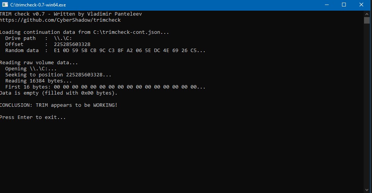Click the 'First 16 bytes' zero output

point(129,87)
